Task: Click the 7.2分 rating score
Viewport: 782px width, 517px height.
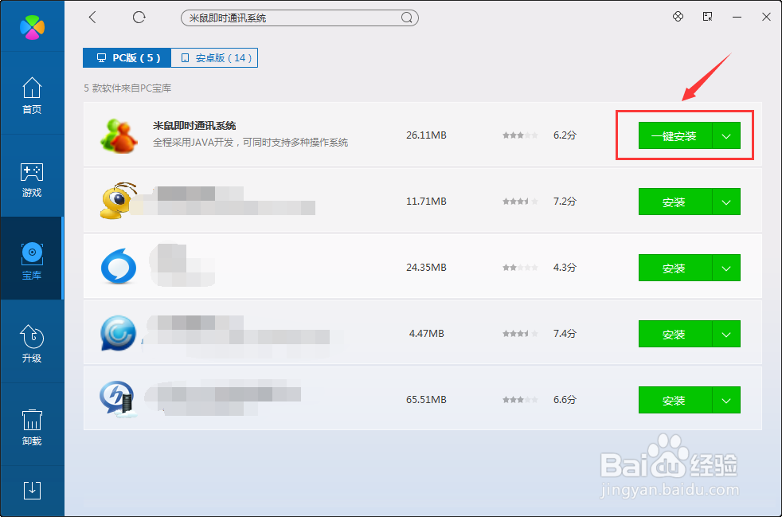Action: [x=565, y=201]
